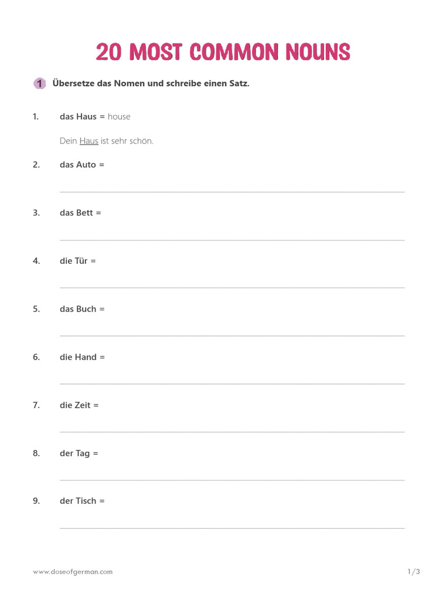Click the writing line below die Zeit
This screenshot has height=595, width=446.
point(232,431)
